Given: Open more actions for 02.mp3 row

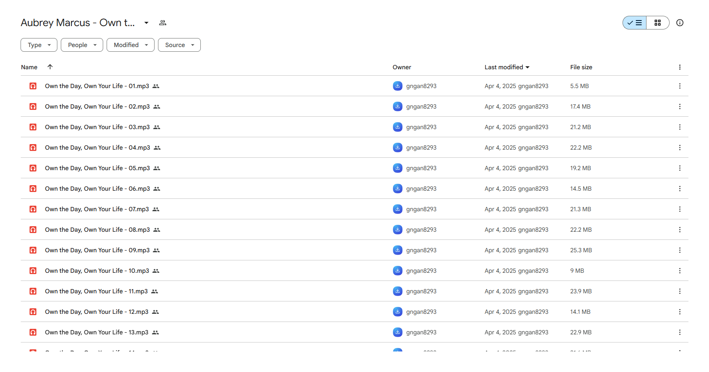Looking at the screenshot, I should (679, 106).
